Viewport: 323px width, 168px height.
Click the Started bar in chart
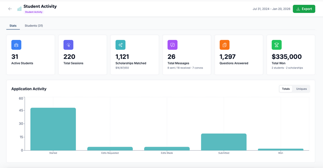click(x=53, y=129)
